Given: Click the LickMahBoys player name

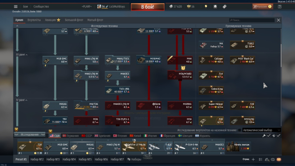Looking at the screenshot, I should (x=117, y=6).
